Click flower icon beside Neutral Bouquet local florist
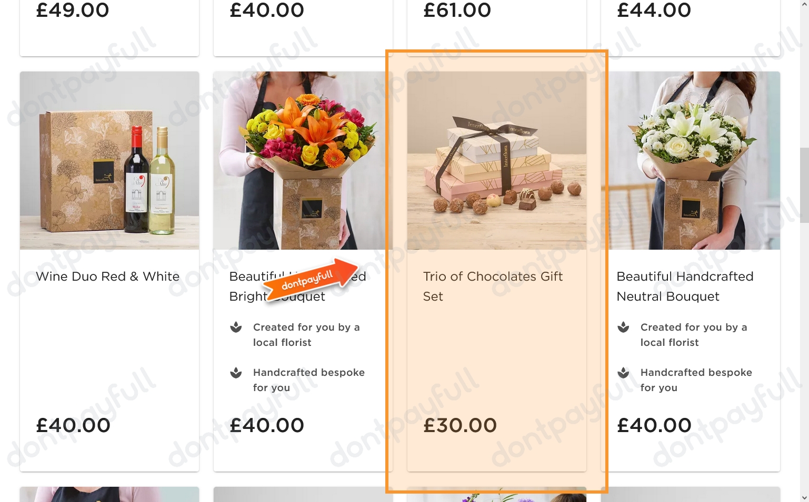The height and width of the screenshot is (502, 809). point(623,327)
